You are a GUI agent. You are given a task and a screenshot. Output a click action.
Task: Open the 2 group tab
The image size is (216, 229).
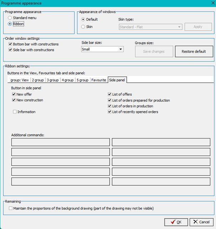coord(38,80)
